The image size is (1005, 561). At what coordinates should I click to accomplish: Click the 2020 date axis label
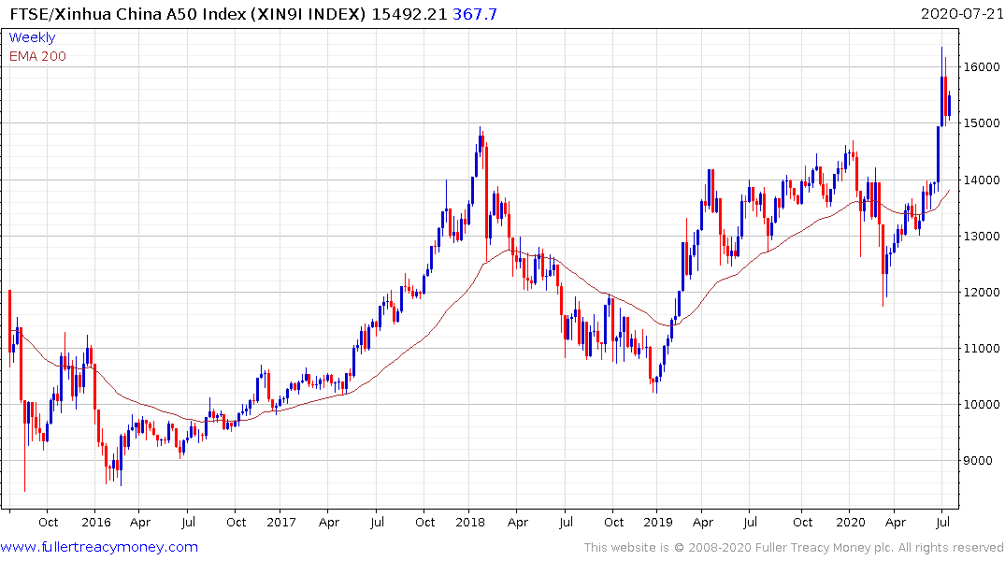click(x=851, y=522)
